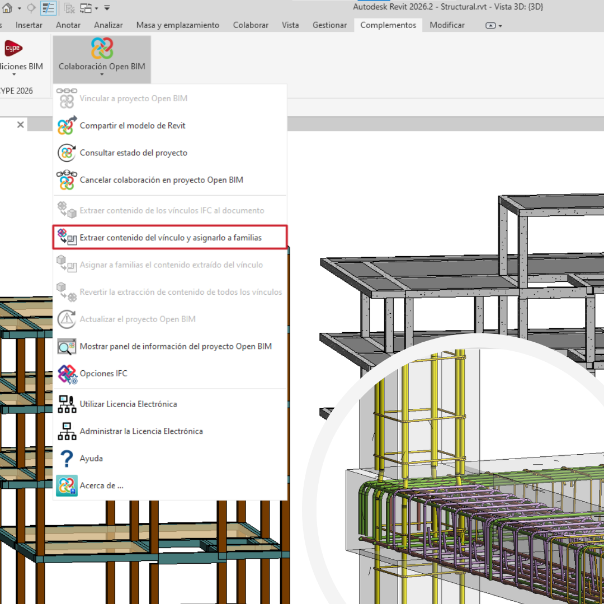Switch to the Gestionar ribbon tab
This screenshot has width=604, height=604.
click(329, 25)
